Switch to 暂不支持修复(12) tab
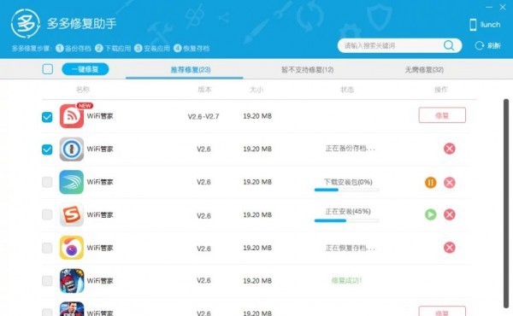This screenshot has height=316, width=513. [308, 69]
